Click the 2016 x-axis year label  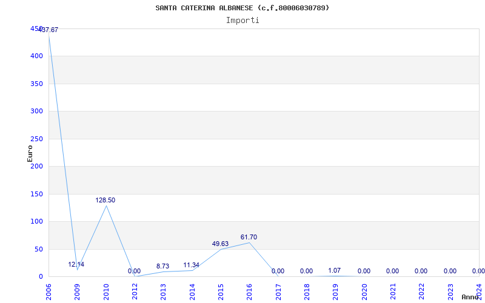coord(249,292)
